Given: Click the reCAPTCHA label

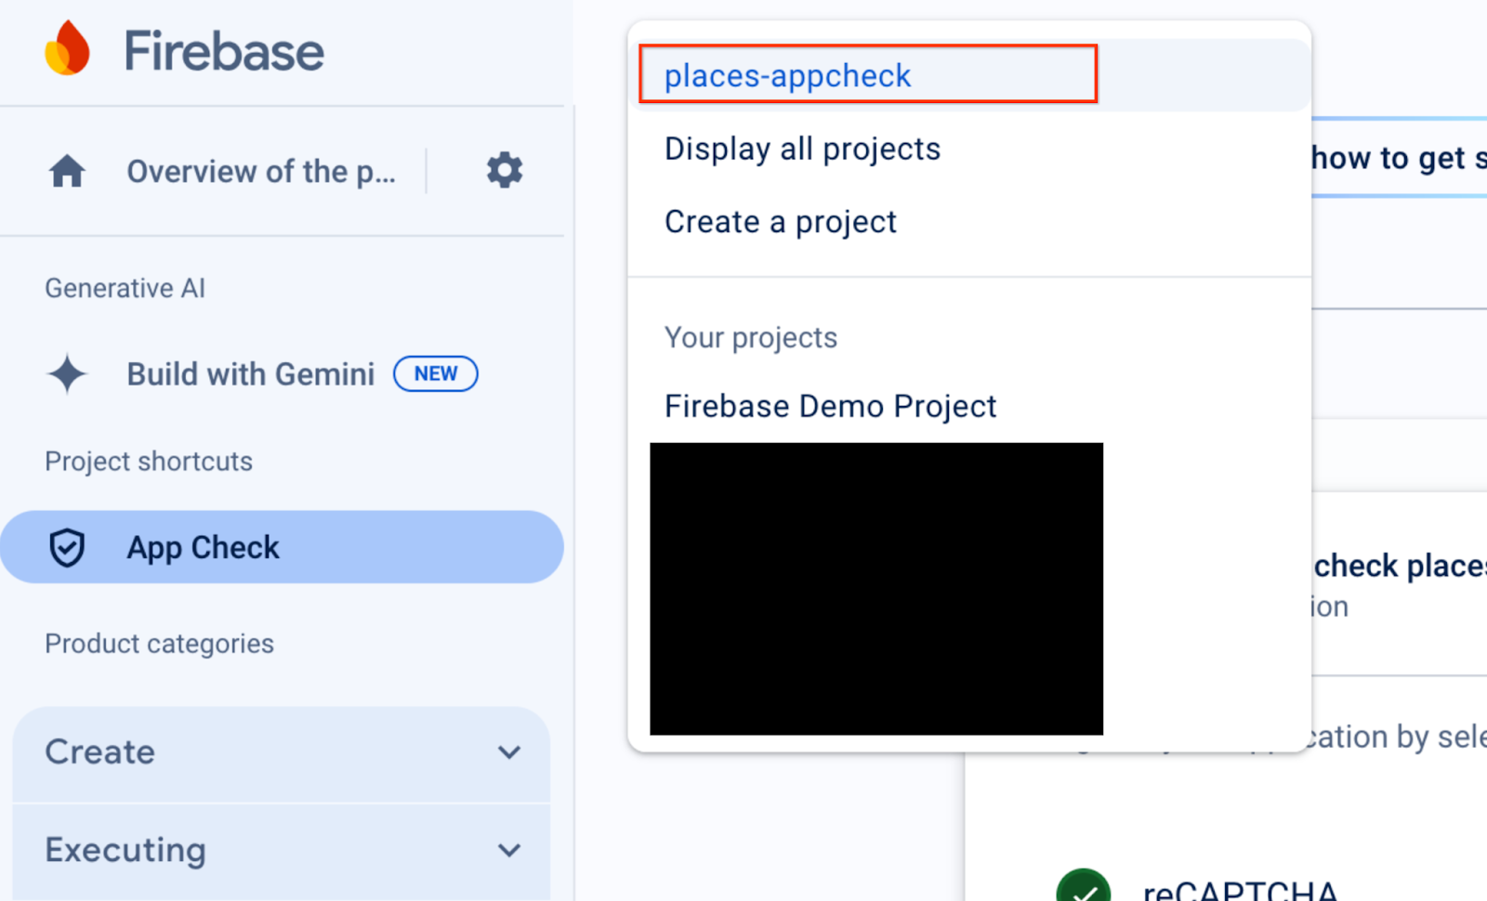Looking at the screenshot, I should [1240, 889].
